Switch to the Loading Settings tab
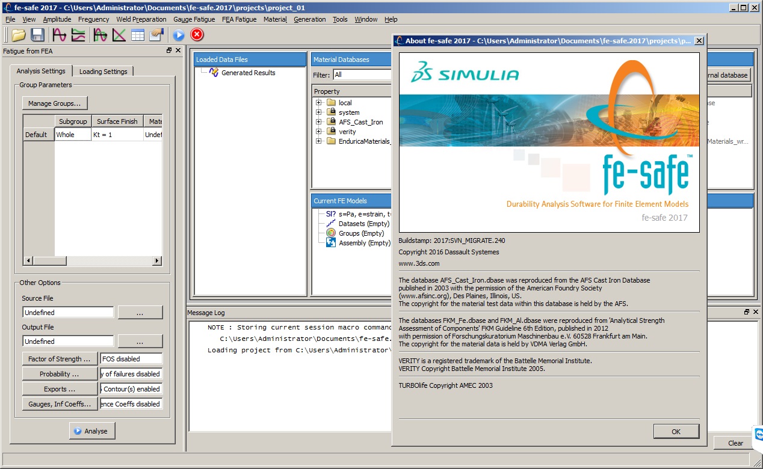Viewport: 763px width, 469px height. click(x=103, y=71)
